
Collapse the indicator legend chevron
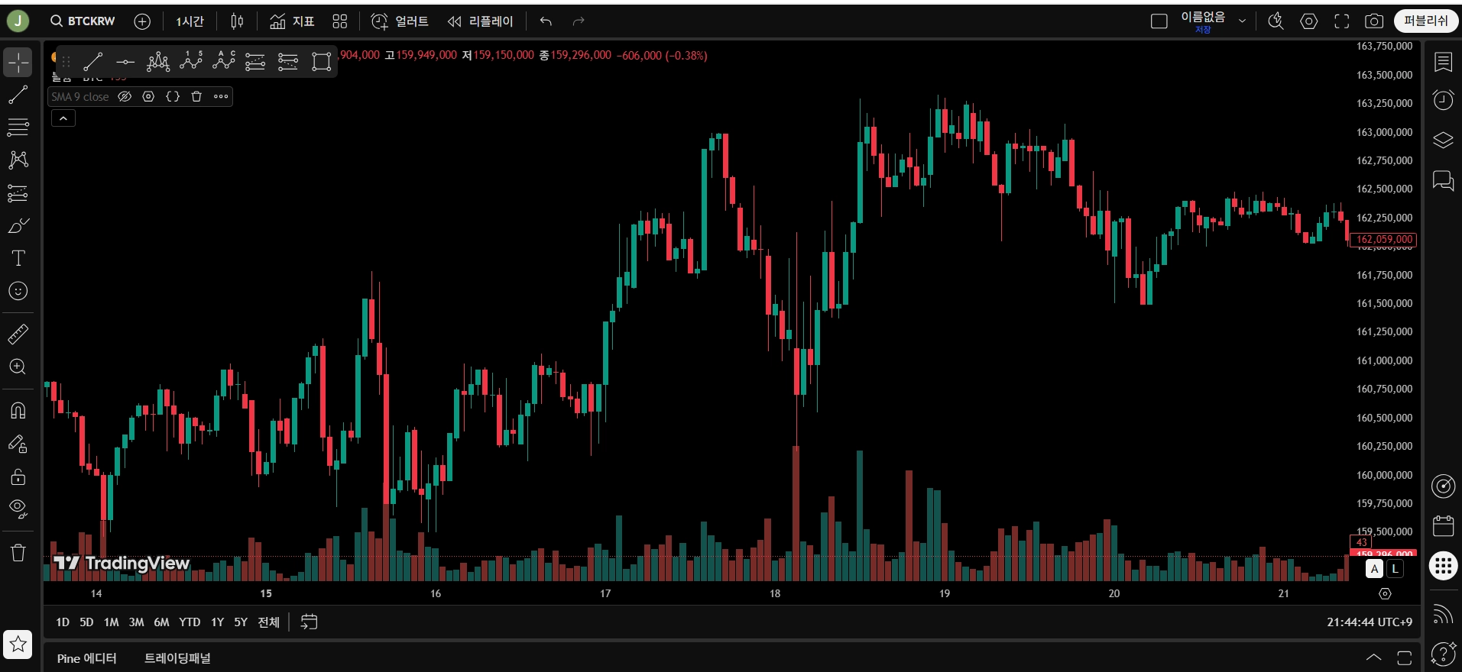tap(63, 118)
